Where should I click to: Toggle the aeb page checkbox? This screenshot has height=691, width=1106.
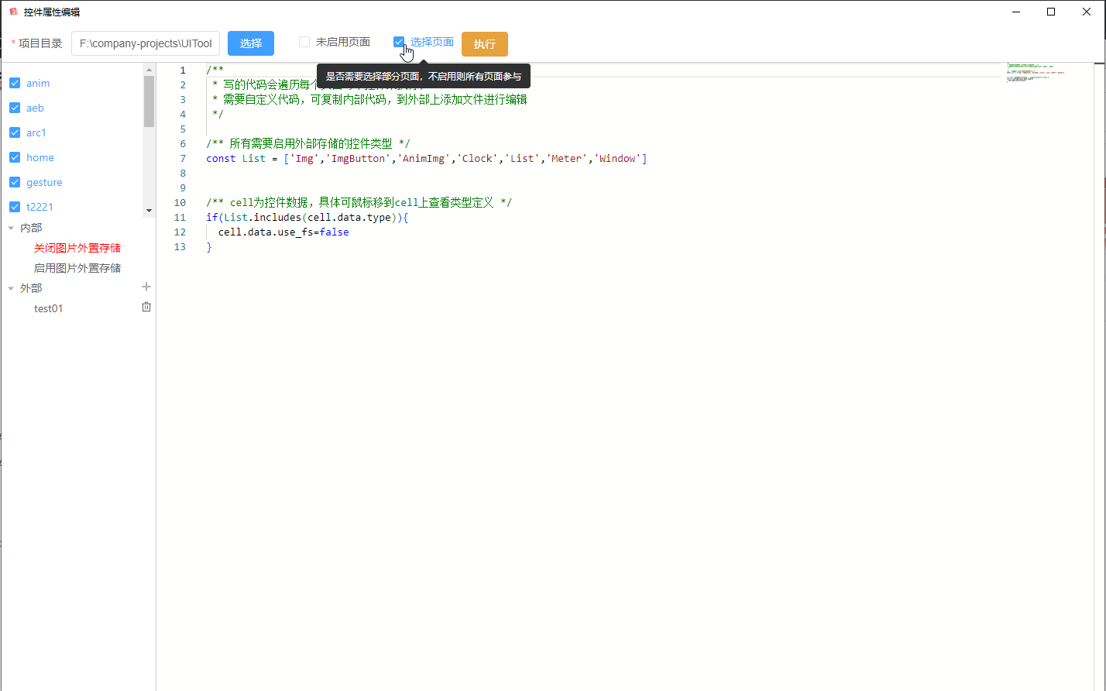(14, 108)
